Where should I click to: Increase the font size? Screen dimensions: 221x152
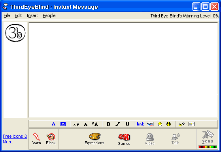95,124
